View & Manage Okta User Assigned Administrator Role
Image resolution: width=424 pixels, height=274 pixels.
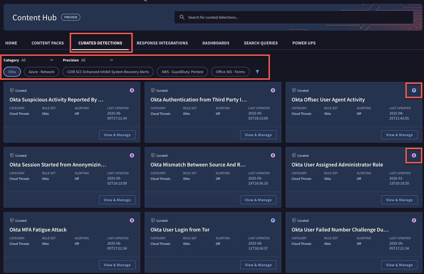point(399,200)
